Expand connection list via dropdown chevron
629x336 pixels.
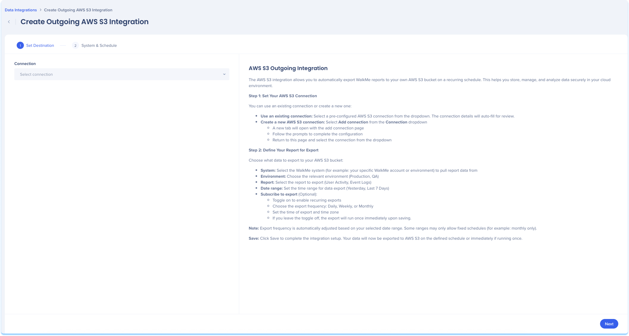[224, 75]
